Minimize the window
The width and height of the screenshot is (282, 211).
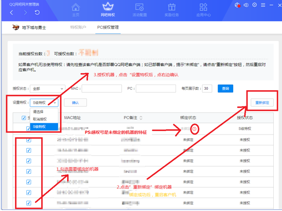[271, 5]
